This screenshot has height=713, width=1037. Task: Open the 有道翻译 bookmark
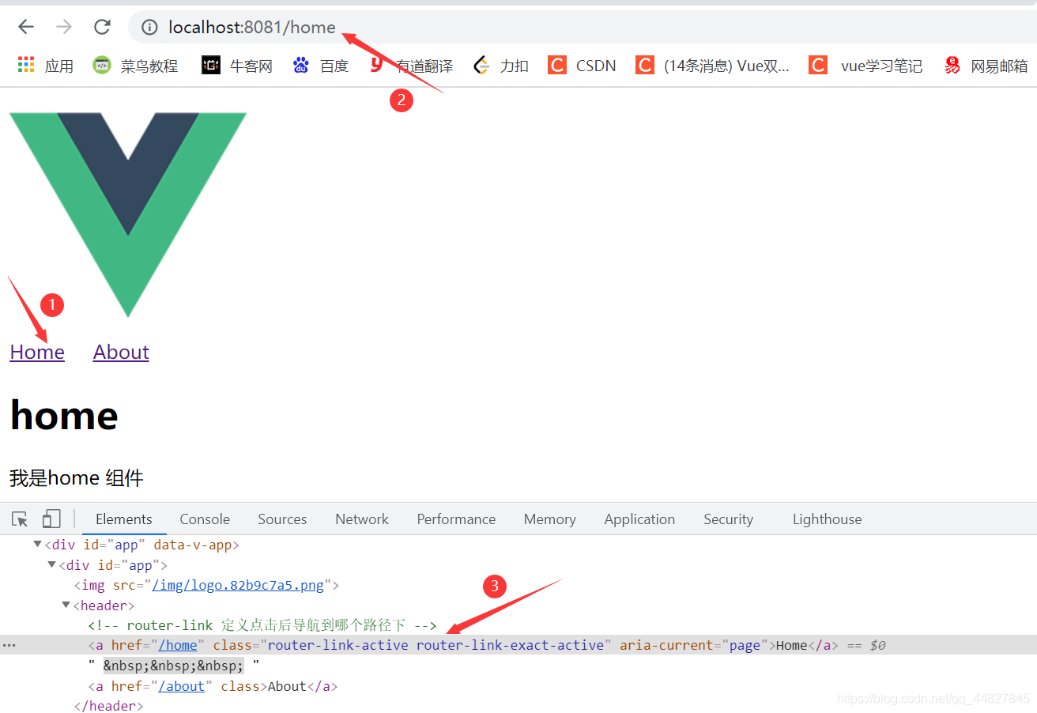click(x=412, y=66)
